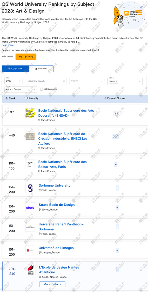Click the More Details button
Screen dimensions: 148x293
coord(52,284)
